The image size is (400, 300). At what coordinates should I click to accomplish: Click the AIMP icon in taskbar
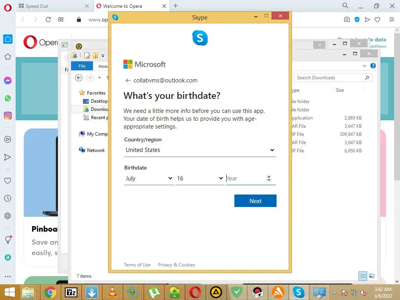[x=216, y=292]
